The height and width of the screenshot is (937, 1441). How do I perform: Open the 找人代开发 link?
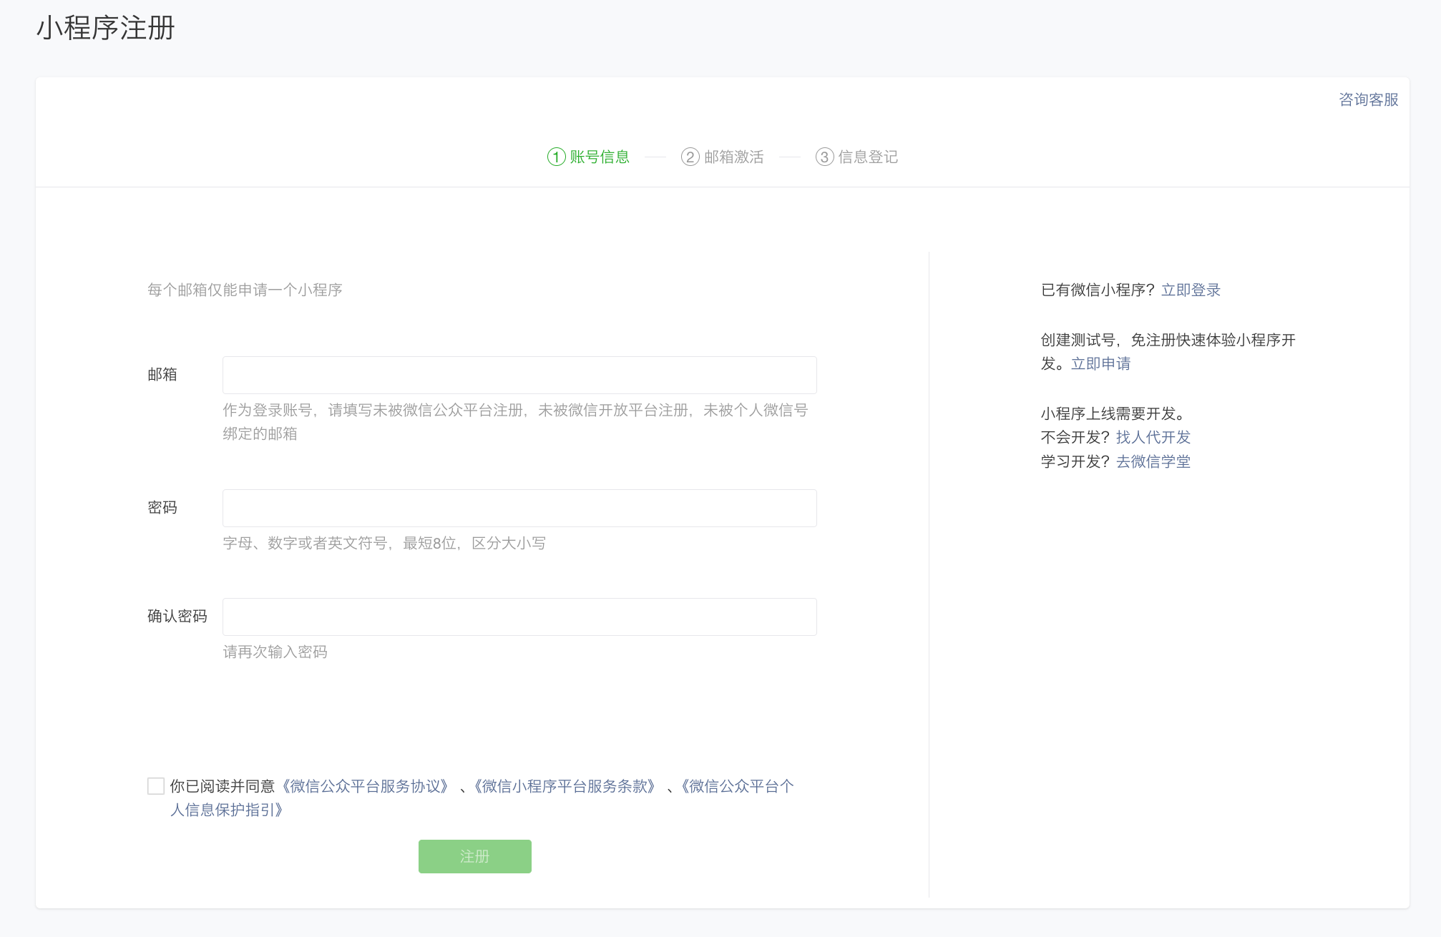pyautogui.click(x=1153, y=437)
